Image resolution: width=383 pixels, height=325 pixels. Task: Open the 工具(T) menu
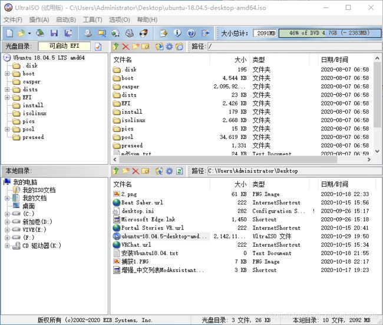[x=93, y=20]
